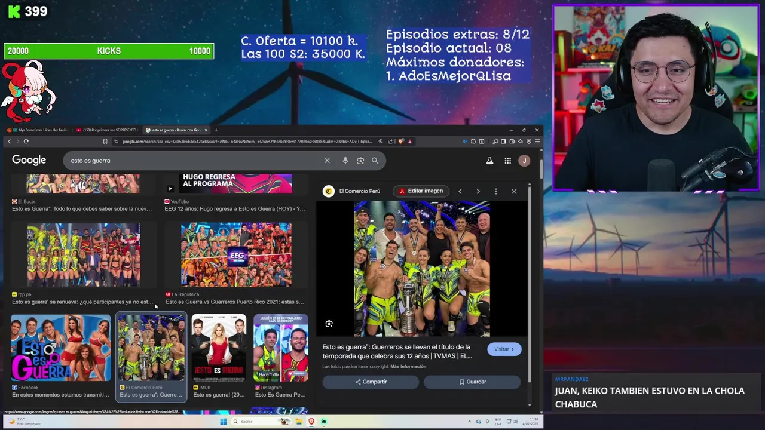Click the Google logo
The image size is (765, 430).
tap(29, 160)
